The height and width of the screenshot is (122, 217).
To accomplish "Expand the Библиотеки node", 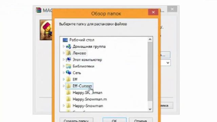I will click(x=64, y=66).
